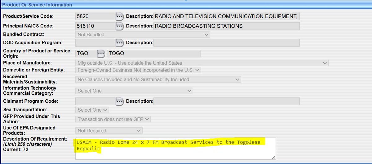
Task: Open the Product/Service Code lookup ellipsis button
Action: [x=119, y=17]
